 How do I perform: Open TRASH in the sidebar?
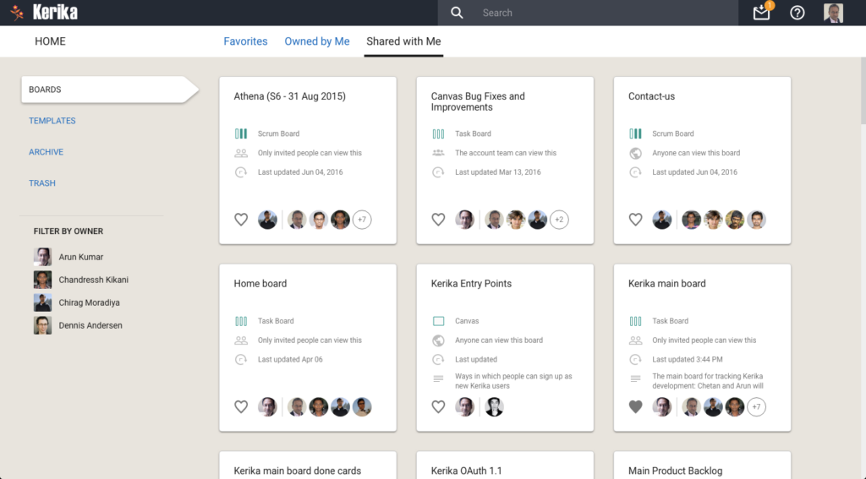[x=42, y=183]
